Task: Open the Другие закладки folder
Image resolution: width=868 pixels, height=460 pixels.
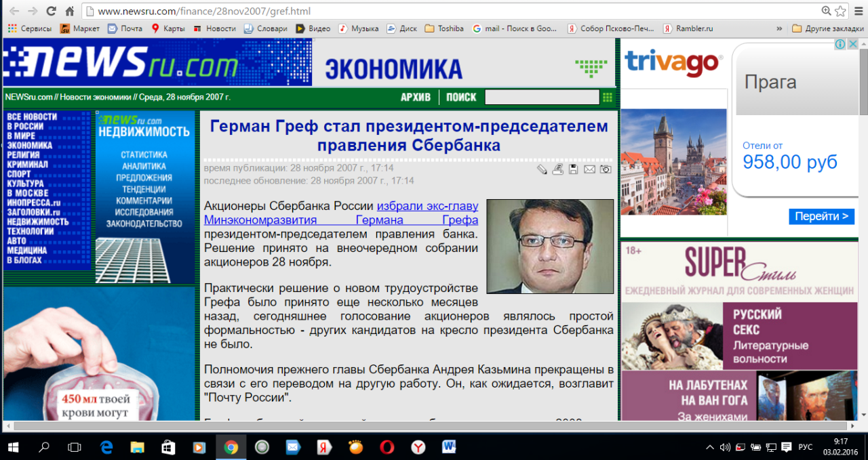Action: [827, 28]
